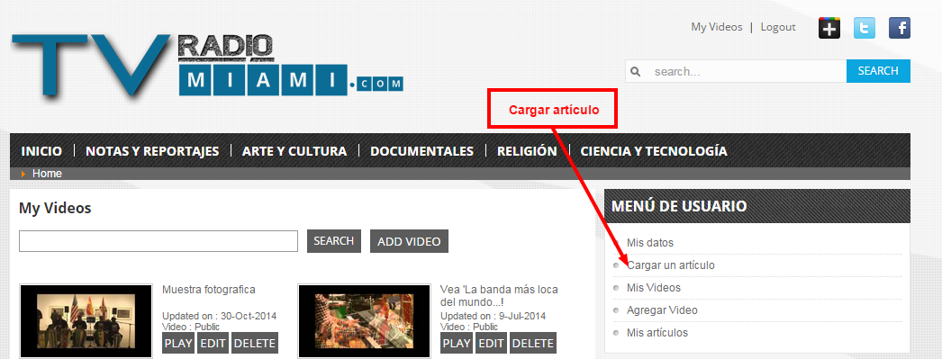Click 'Updated on : 9-Jul-2014' text
The height and width of the screenshot is (359, 942).
tap(494, 317)
